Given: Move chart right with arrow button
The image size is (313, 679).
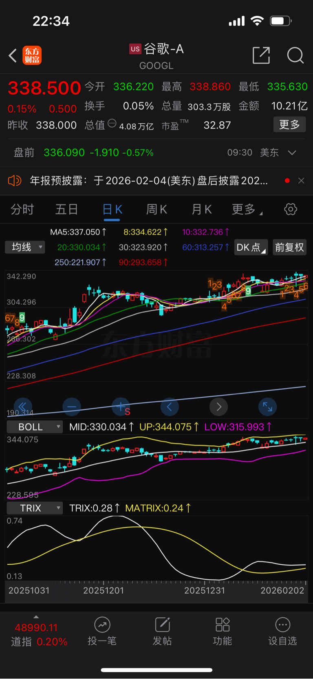Looking at the screenshot, I should click(x=219, y=407).
